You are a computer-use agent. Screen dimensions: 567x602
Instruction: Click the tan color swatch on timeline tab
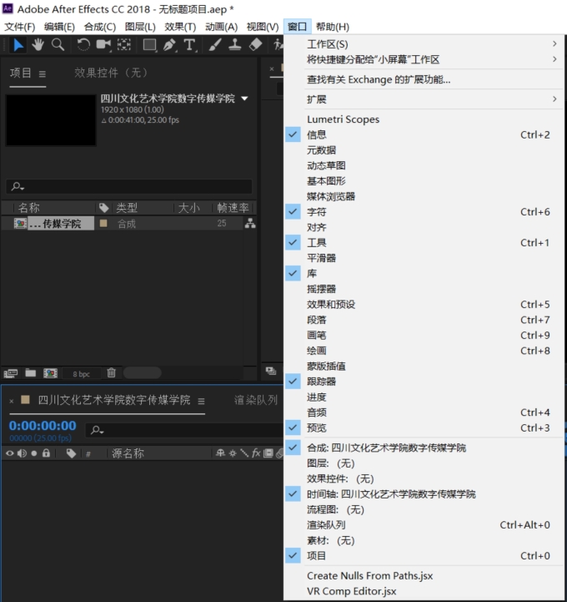[x=25, y=400]
